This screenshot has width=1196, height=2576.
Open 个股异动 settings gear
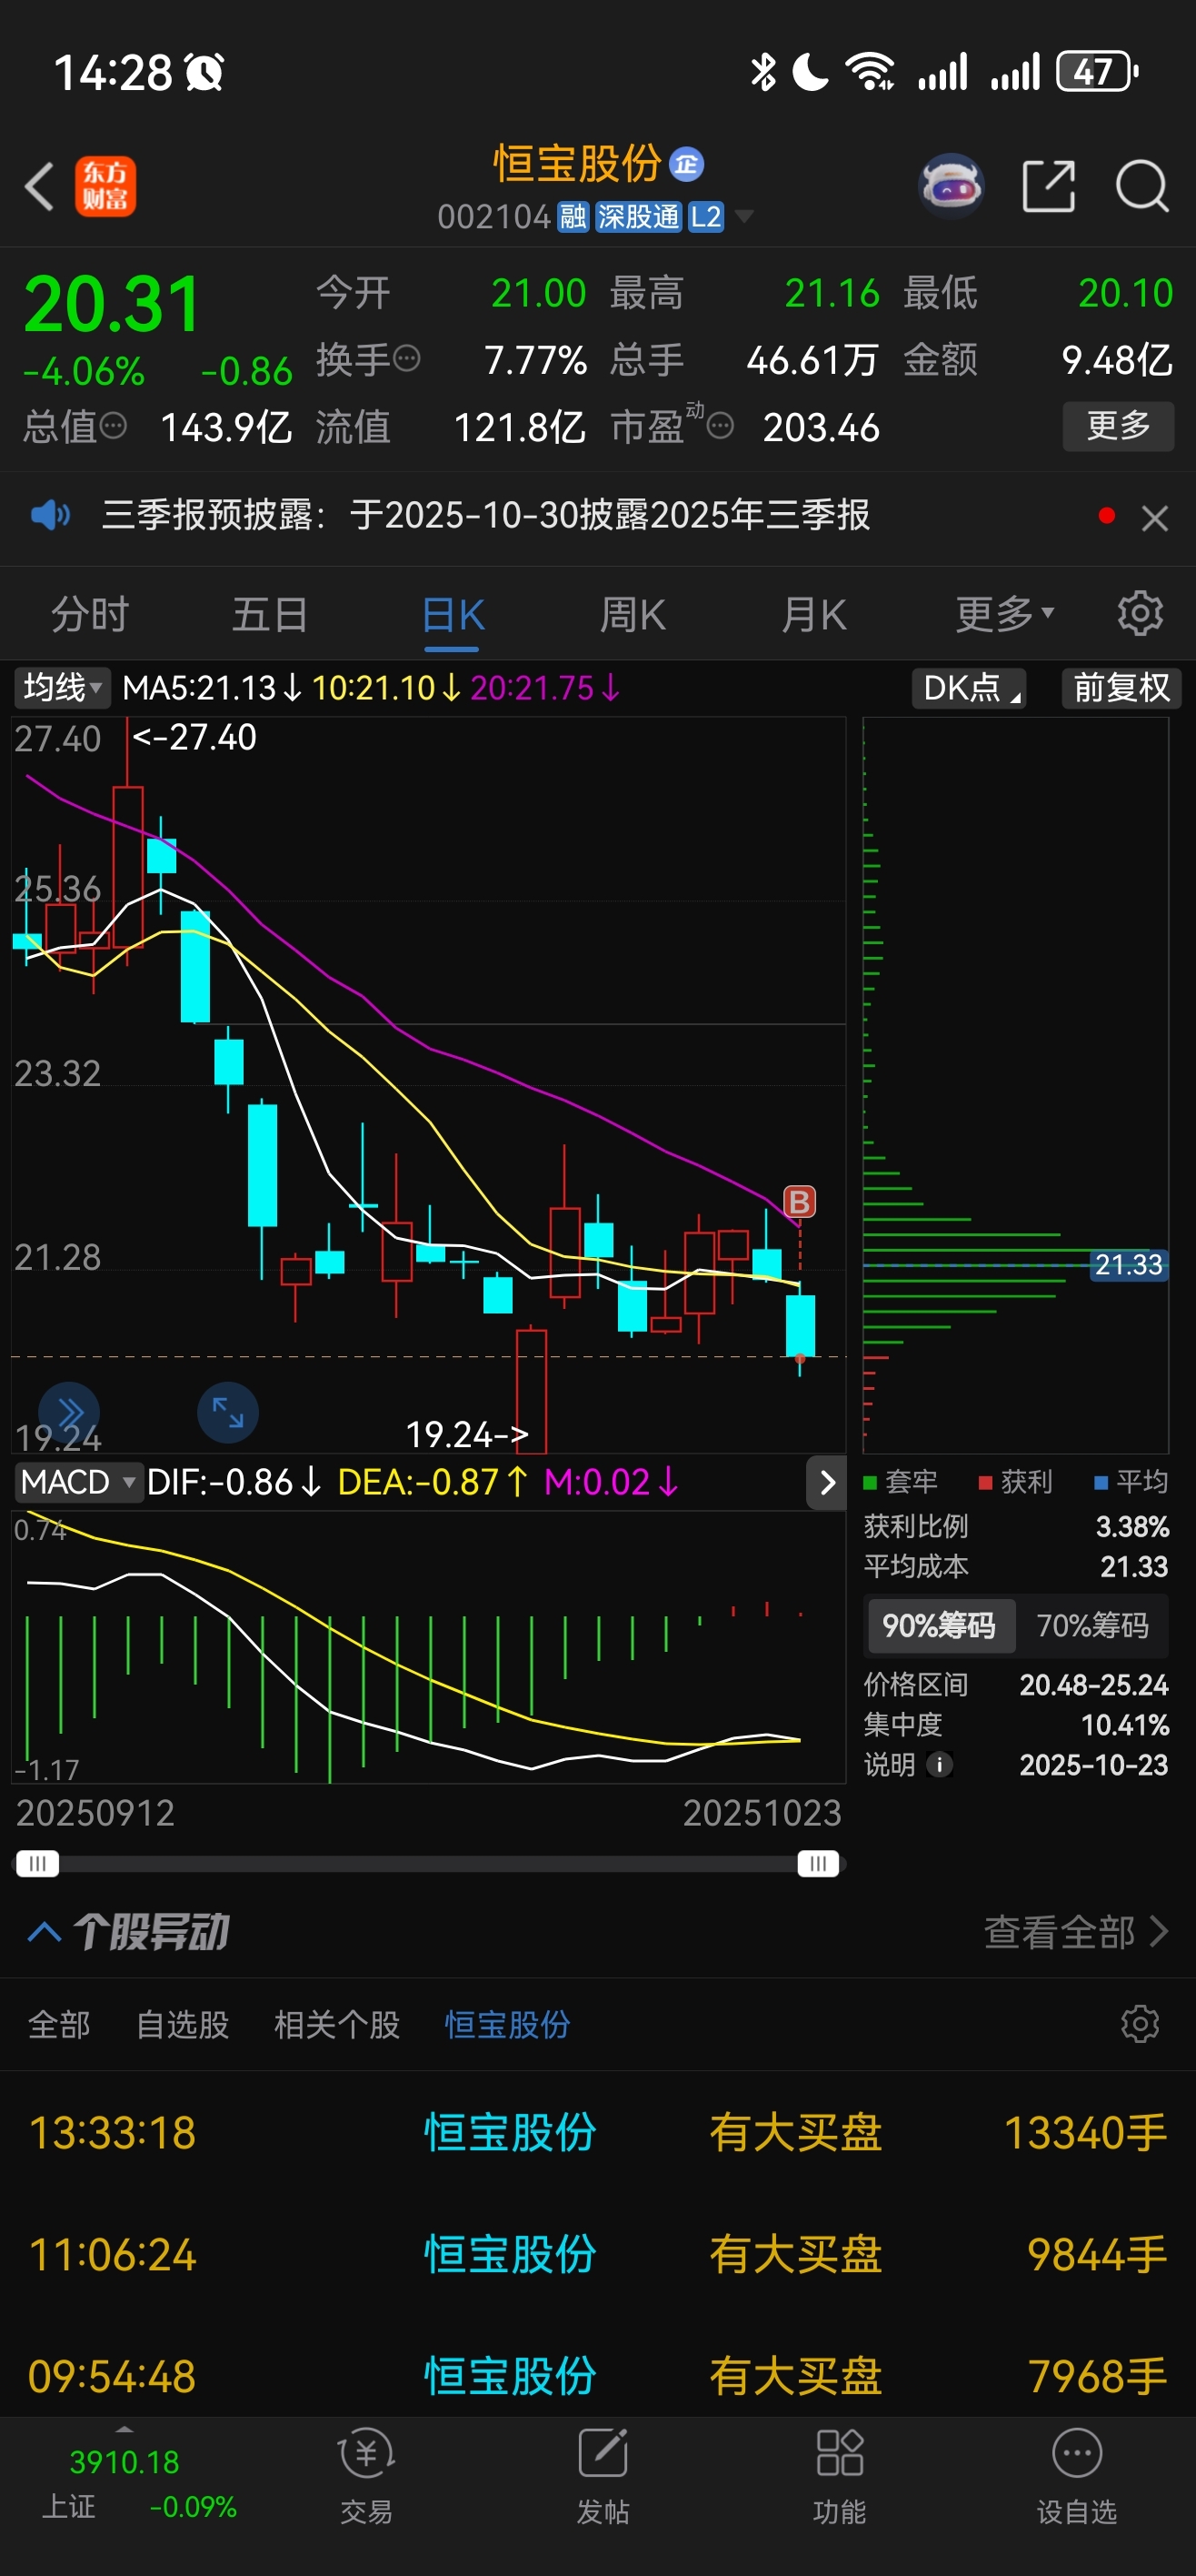pos(1140,2024)
